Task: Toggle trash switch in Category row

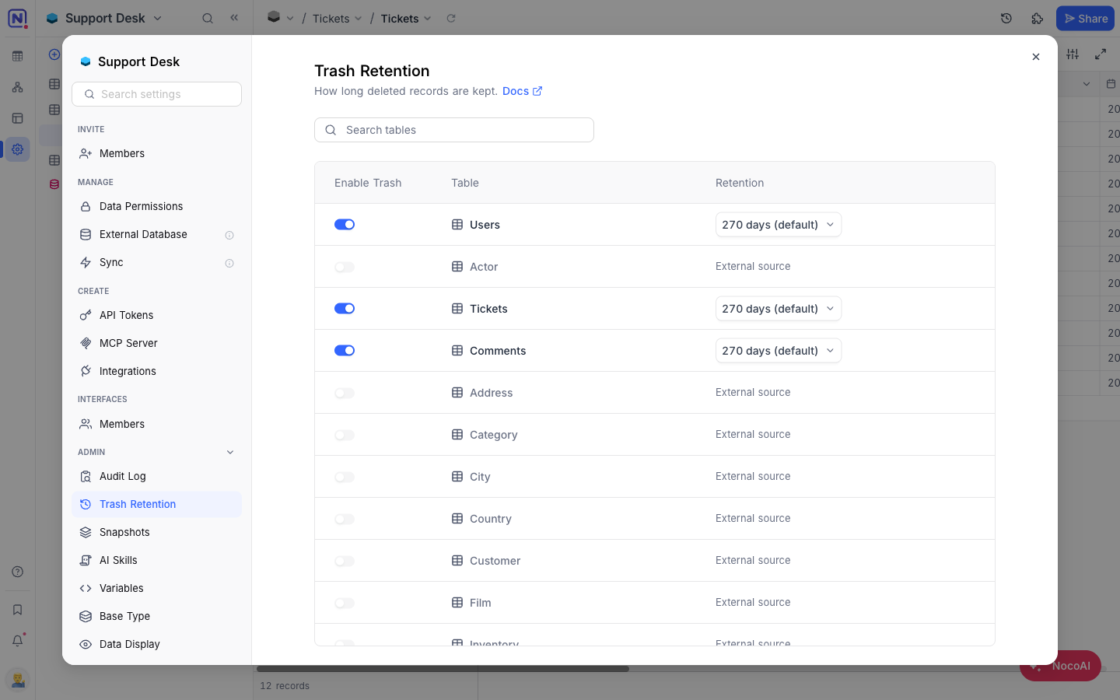Action: (x=345, y=435)
